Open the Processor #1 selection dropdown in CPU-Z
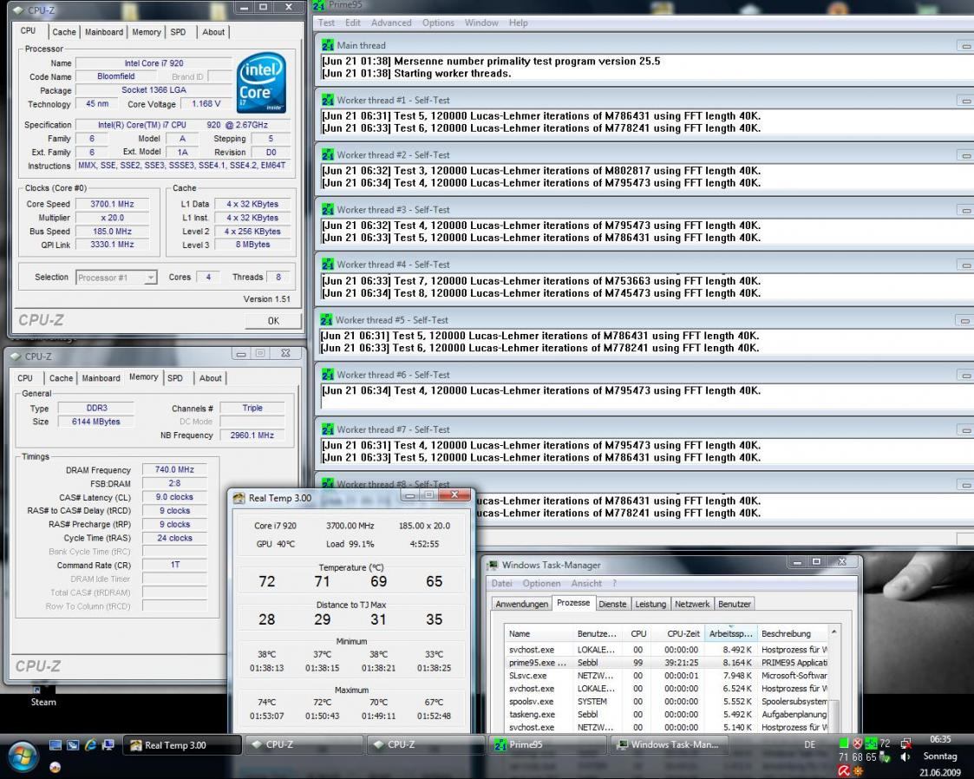The width and height of the screenshot is (974, 779). tap(116, 277)
